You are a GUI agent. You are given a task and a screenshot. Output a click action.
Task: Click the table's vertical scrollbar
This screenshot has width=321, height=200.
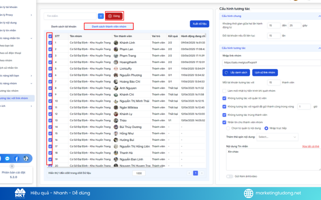tap(205, 36)
